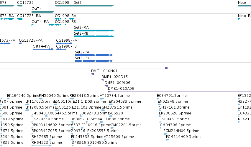Image resolution: width=251 pixels, height=147 pixels.
Task: Click the CG1998-PA protein label
Action: [x=67, y=40]
